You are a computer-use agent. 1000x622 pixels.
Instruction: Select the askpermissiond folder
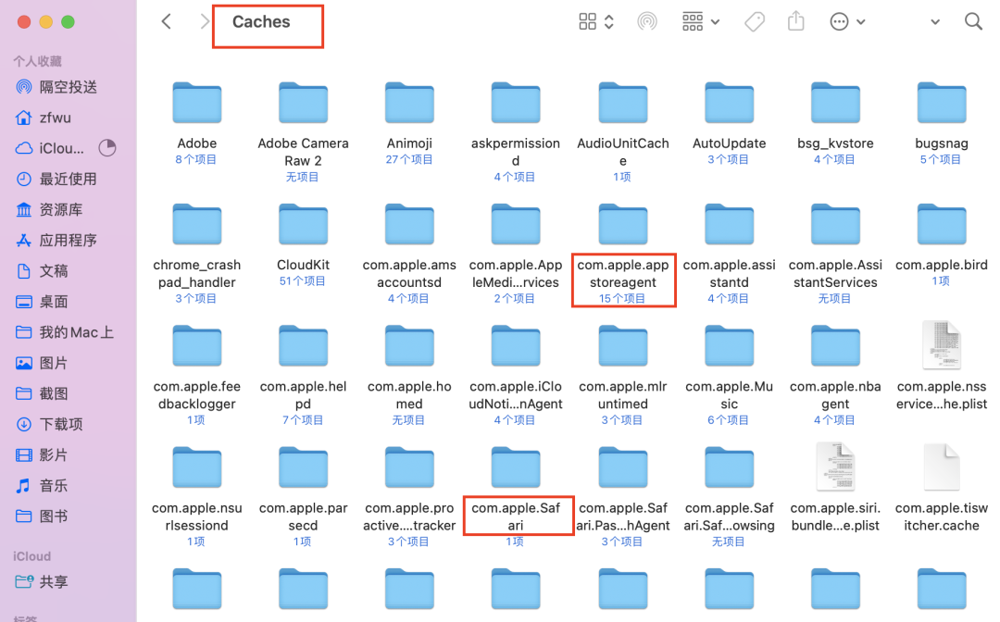point(516,102)
